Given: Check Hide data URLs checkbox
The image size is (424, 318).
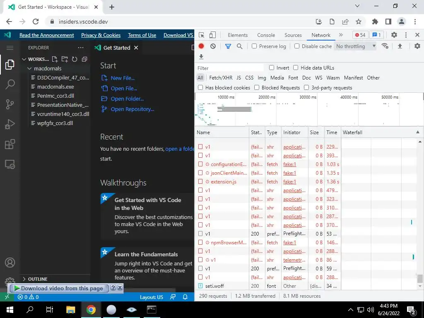Looking at the screenshot, I should tap(296, 67).
